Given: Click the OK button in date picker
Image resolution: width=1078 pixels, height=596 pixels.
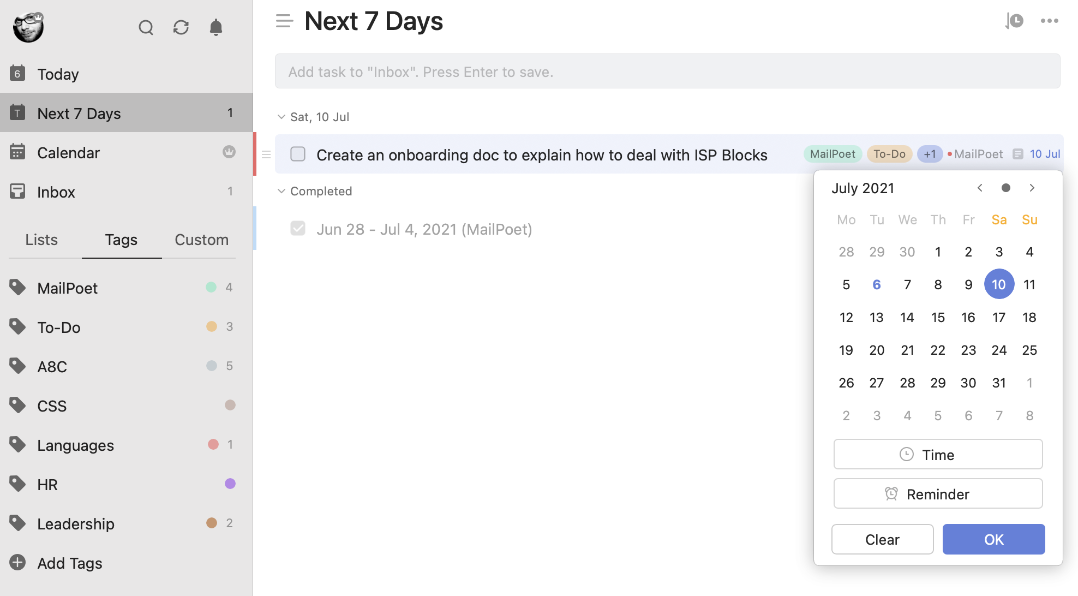Looking at the screenshot, I should [995, 538].
